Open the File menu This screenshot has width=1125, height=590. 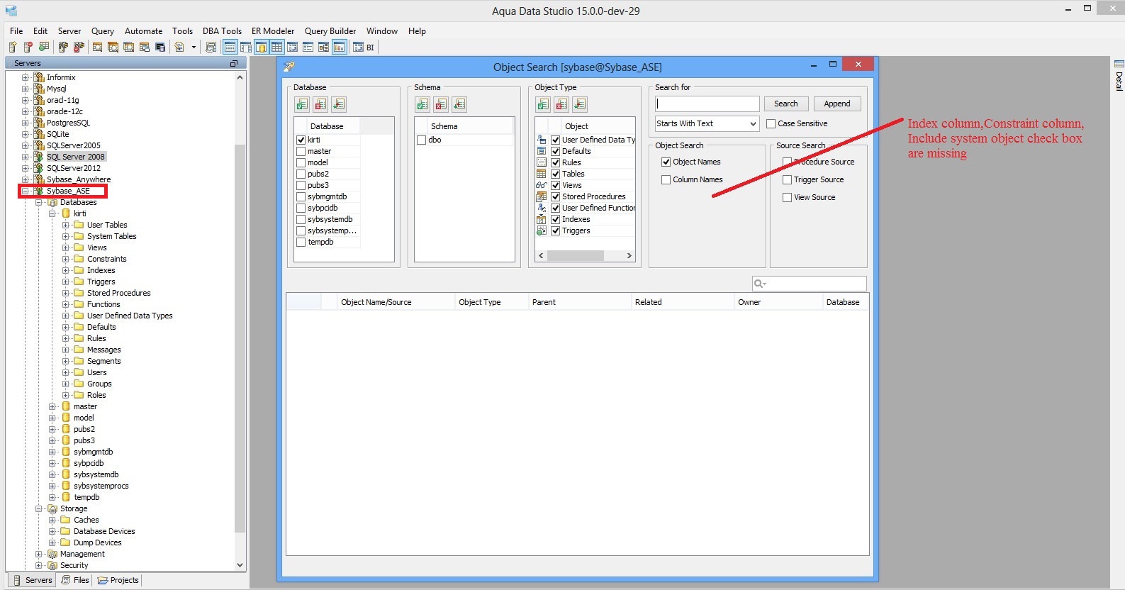(x=16, y=31)
